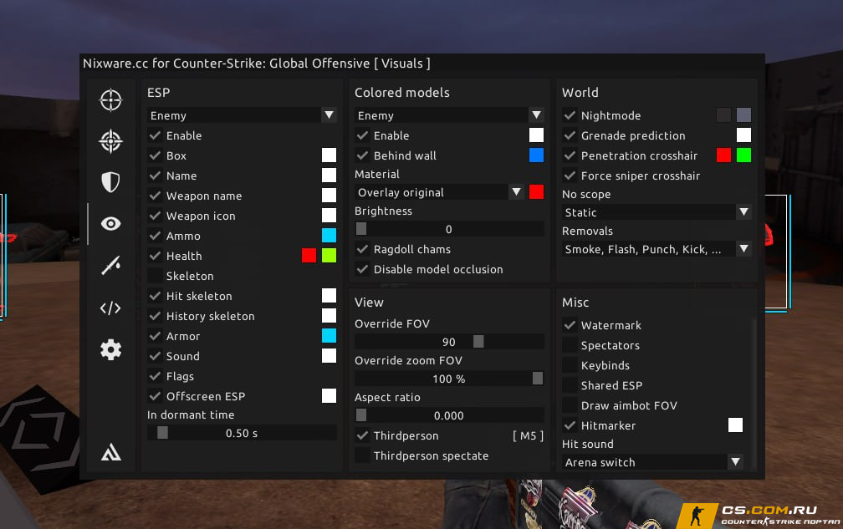The image size is (843, 529).
Task: Toggle Penetration crosshair checkbox
Action: [570, 155]
